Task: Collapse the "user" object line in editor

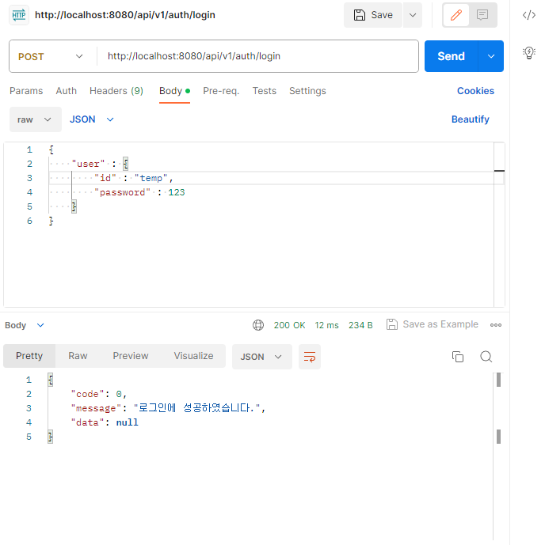Action: tap(100, 164)
